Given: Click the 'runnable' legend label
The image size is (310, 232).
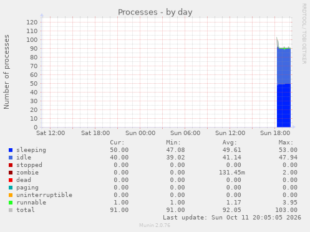Looking at the screenshot, I should [x=31, y=203].
